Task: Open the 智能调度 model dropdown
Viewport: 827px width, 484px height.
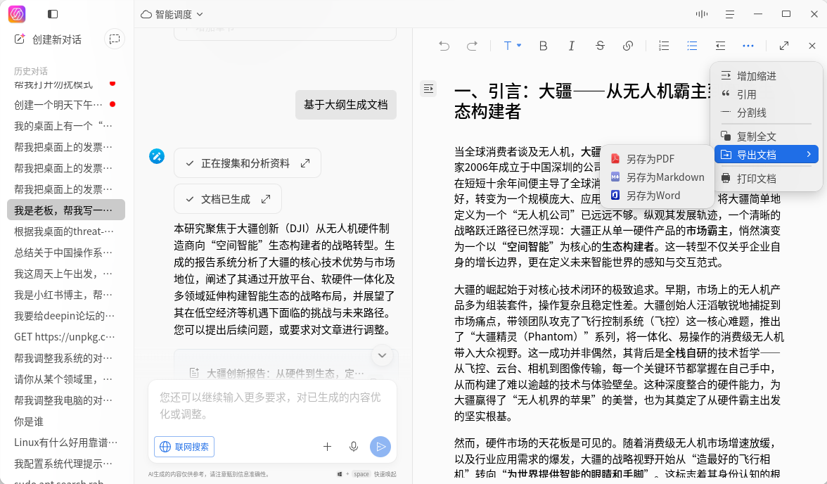Action: coord(172,14)
